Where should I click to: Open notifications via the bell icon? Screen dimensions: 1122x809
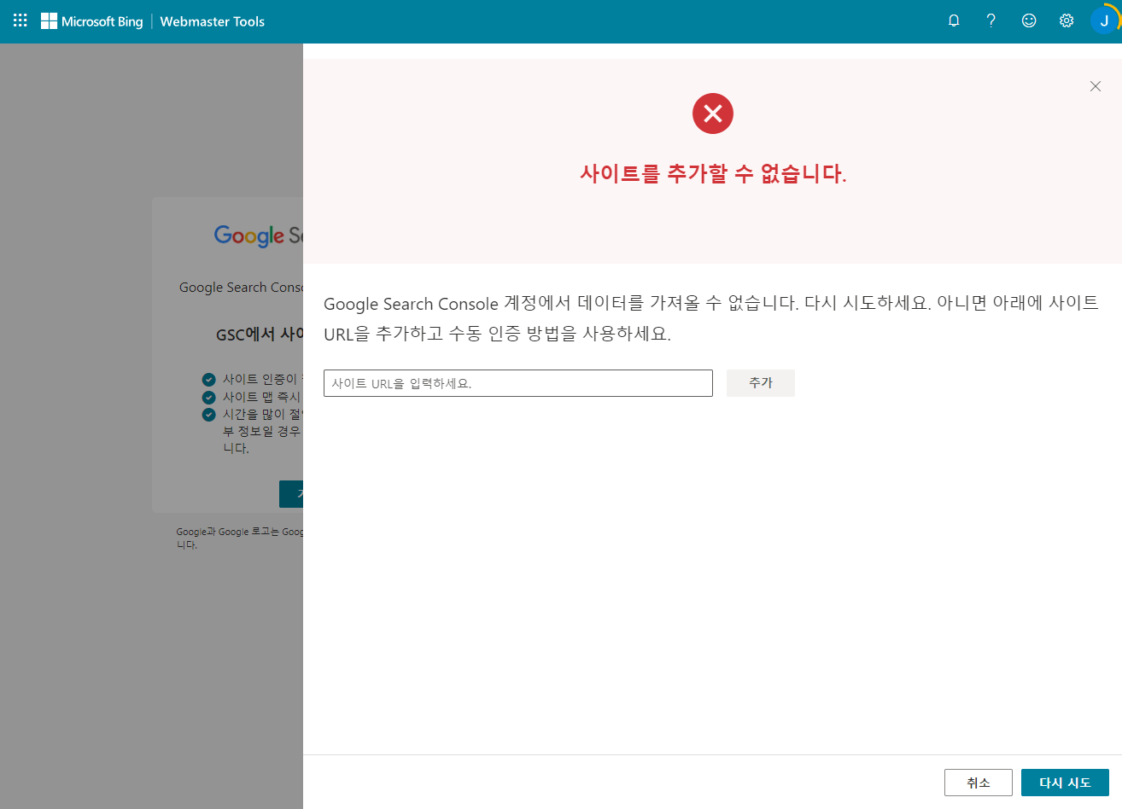[x=954, y=20]
